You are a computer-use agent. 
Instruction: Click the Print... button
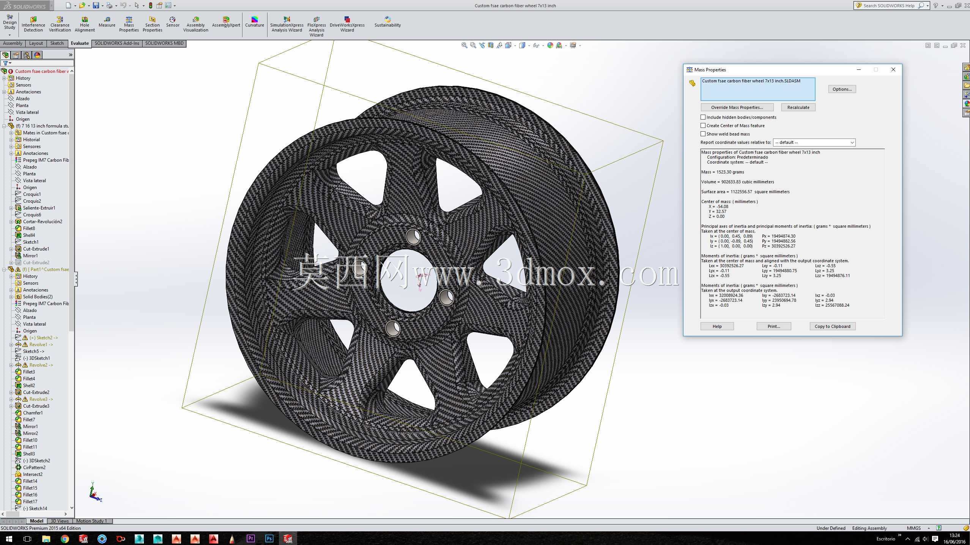point(774,326)
